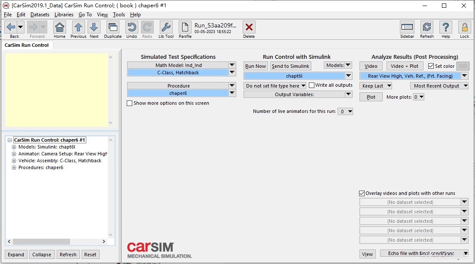Open the first overlay No dataset selected dropdown
This screenshot has width=475, height=264.
point(465,202)
